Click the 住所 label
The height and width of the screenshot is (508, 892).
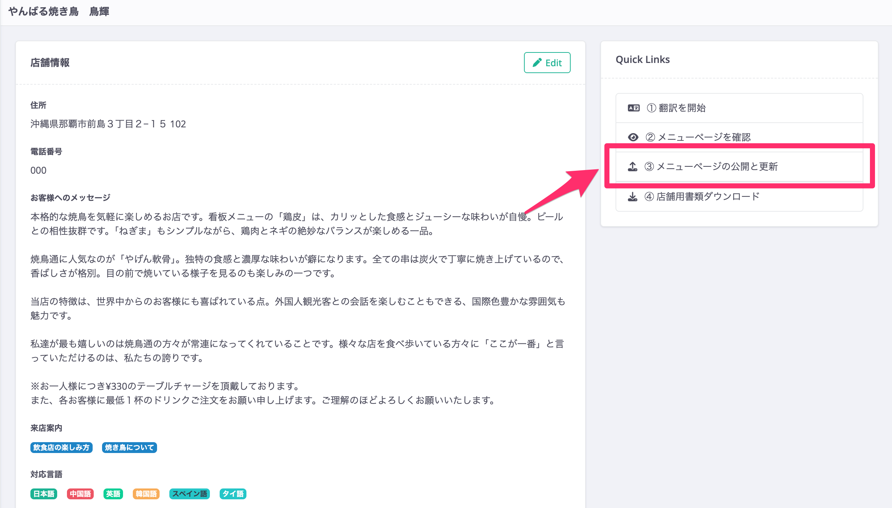coord(38,105)
